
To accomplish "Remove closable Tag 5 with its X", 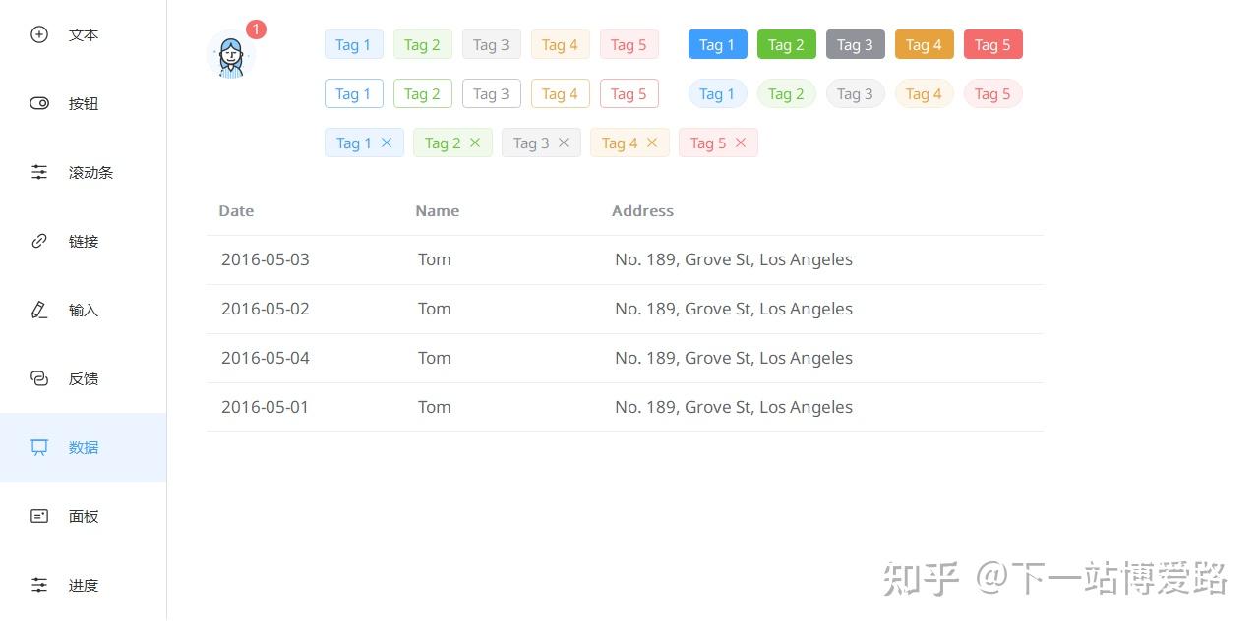I will (741, 143).
